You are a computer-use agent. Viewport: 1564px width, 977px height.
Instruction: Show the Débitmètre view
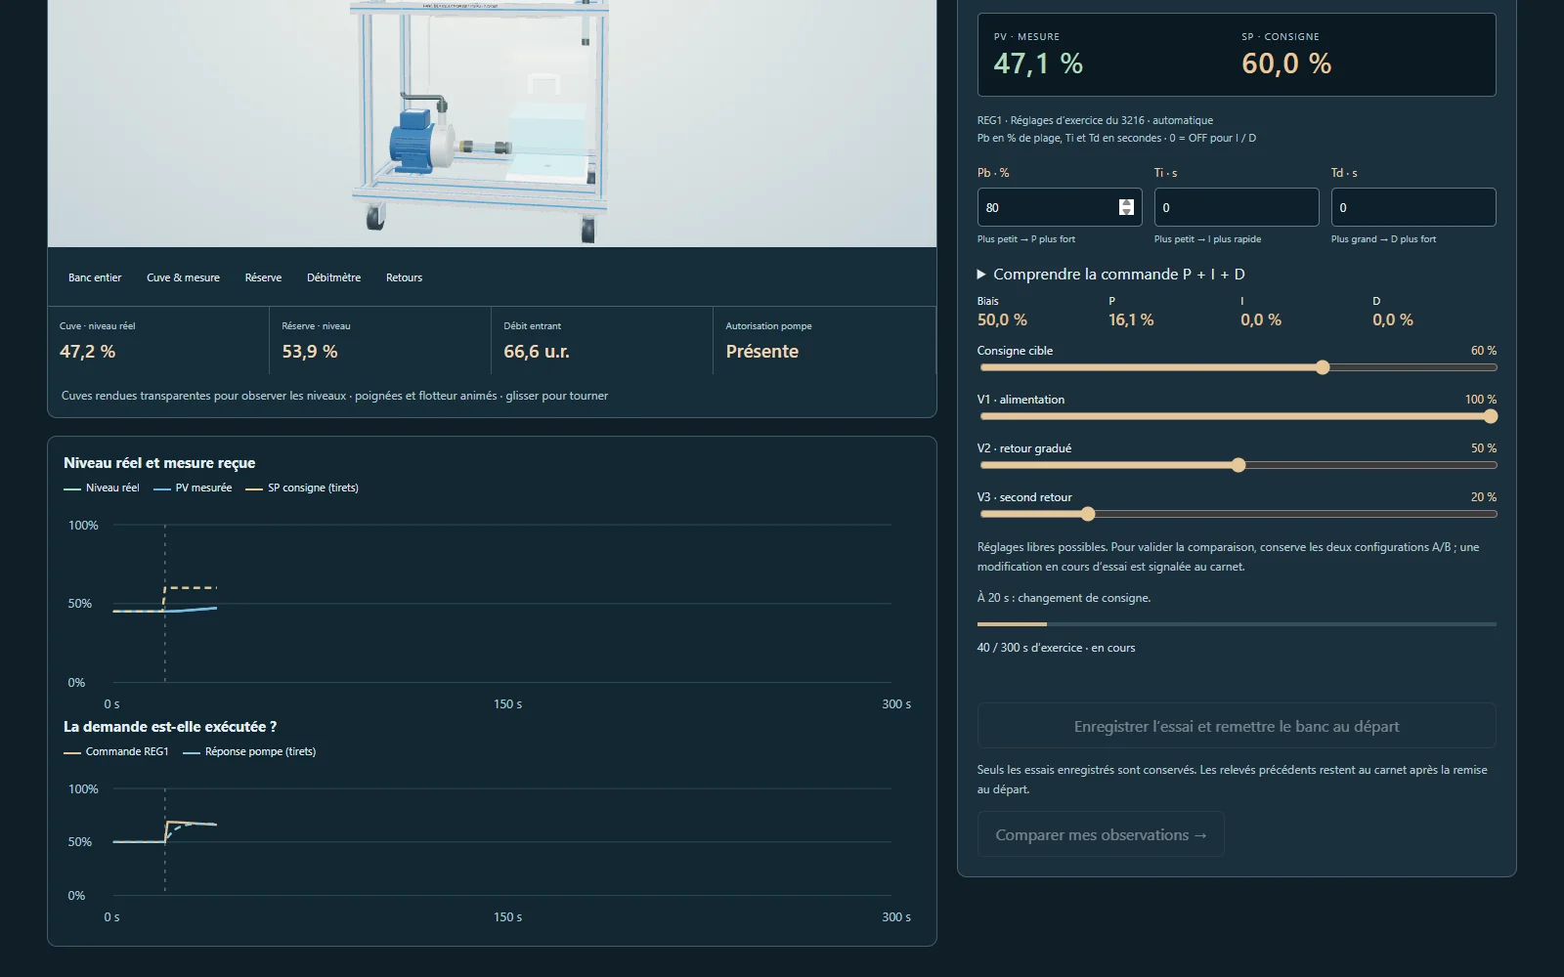(333, 277)
